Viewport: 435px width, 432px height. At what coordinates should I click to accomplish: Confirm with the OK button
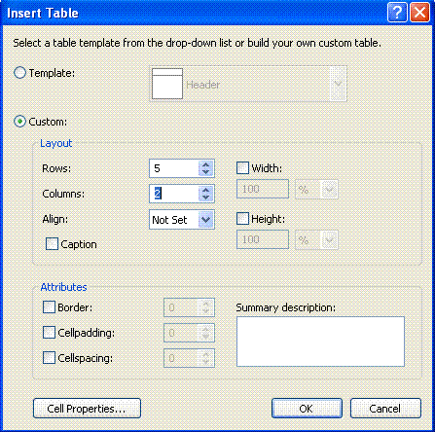pos(307,409)
